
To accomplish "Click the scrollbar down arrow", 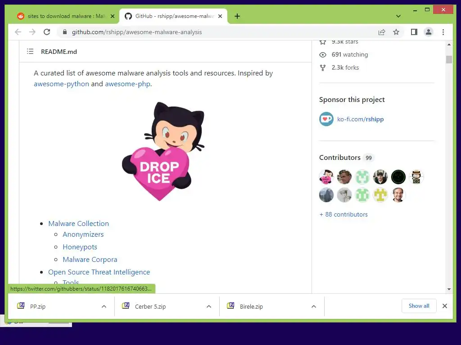I will tap(449, 289).
